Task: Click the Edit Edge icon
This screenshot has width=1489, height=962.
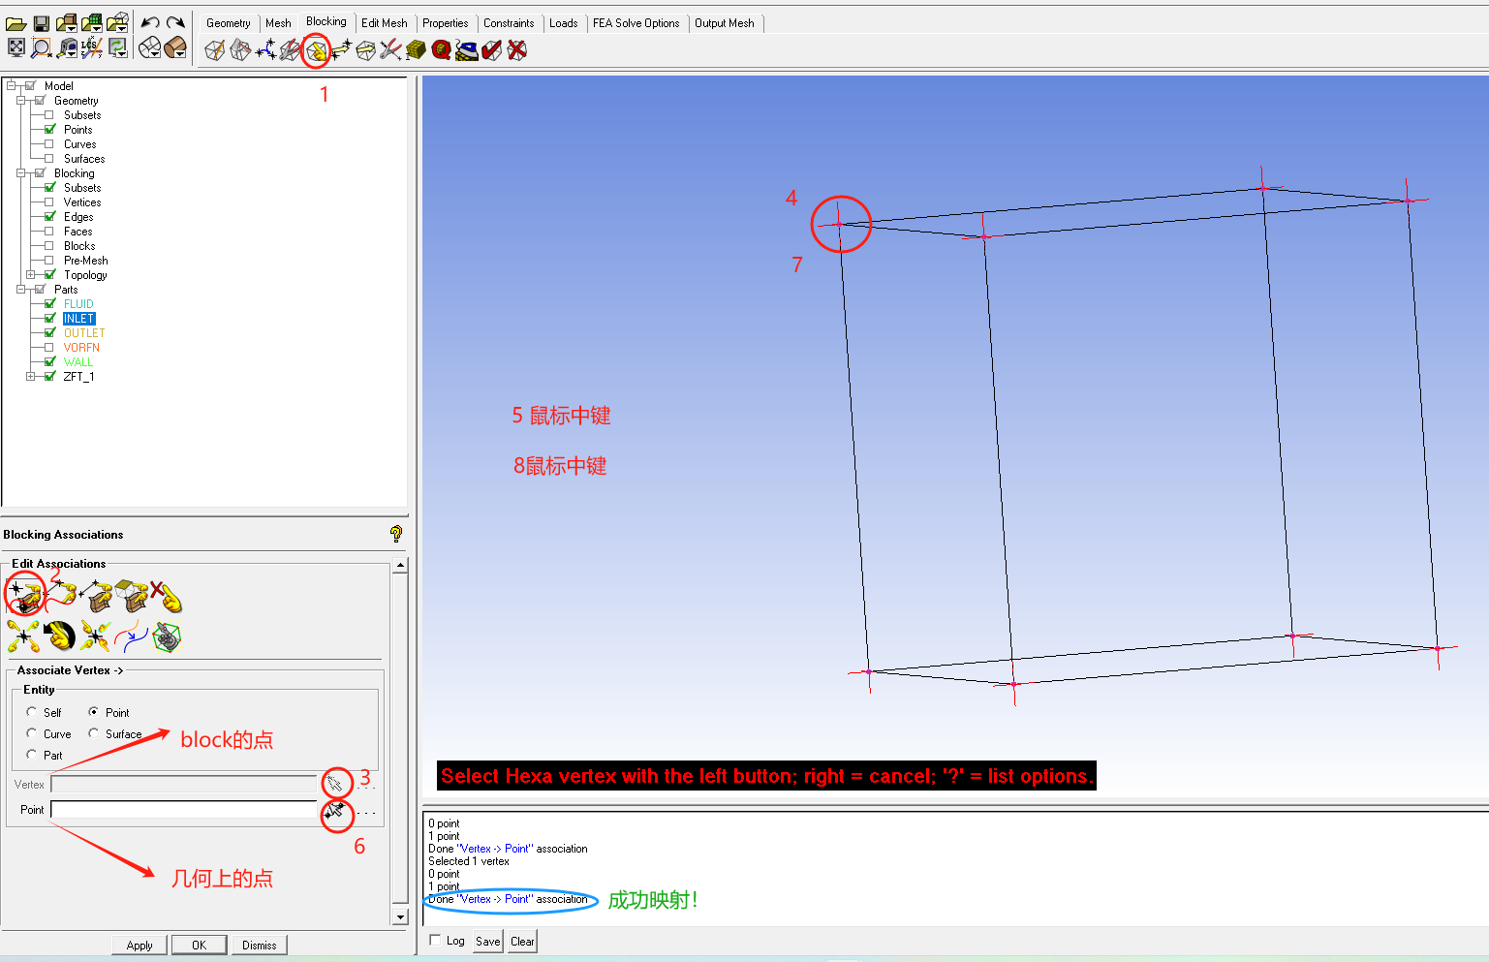Action: click(391, 49)
